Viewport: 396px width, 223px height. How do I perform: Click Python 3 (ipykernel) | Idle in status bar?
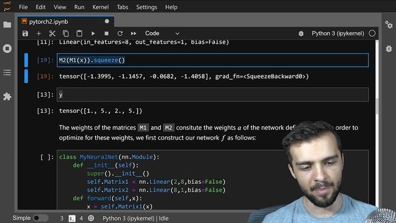tap(136, 218)
